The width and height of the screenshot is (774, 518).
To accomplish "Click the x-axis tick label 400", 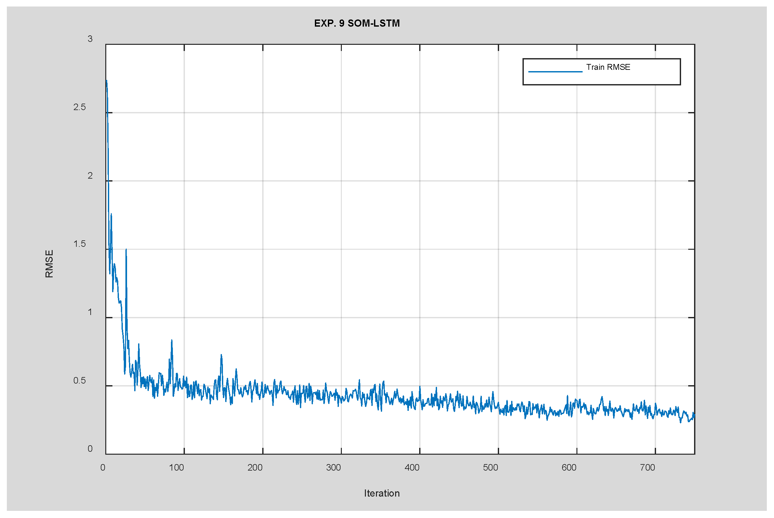I will [x=412, y=467].
